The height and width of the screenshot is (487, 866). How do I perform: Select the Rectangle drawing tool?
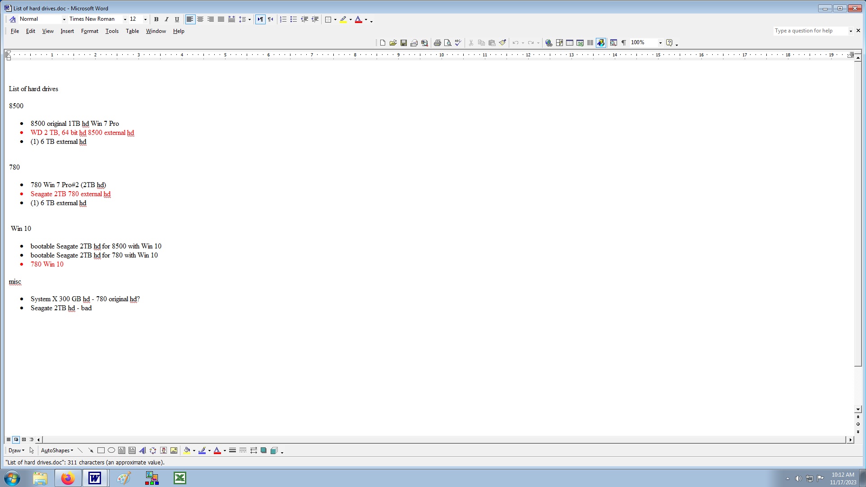click(x=101, y=450)
